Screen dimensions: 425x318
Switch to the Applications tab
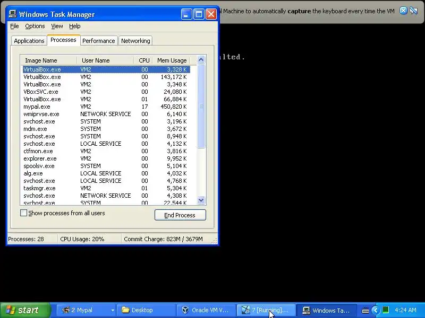pyautogui.click(x=29, y=41)
